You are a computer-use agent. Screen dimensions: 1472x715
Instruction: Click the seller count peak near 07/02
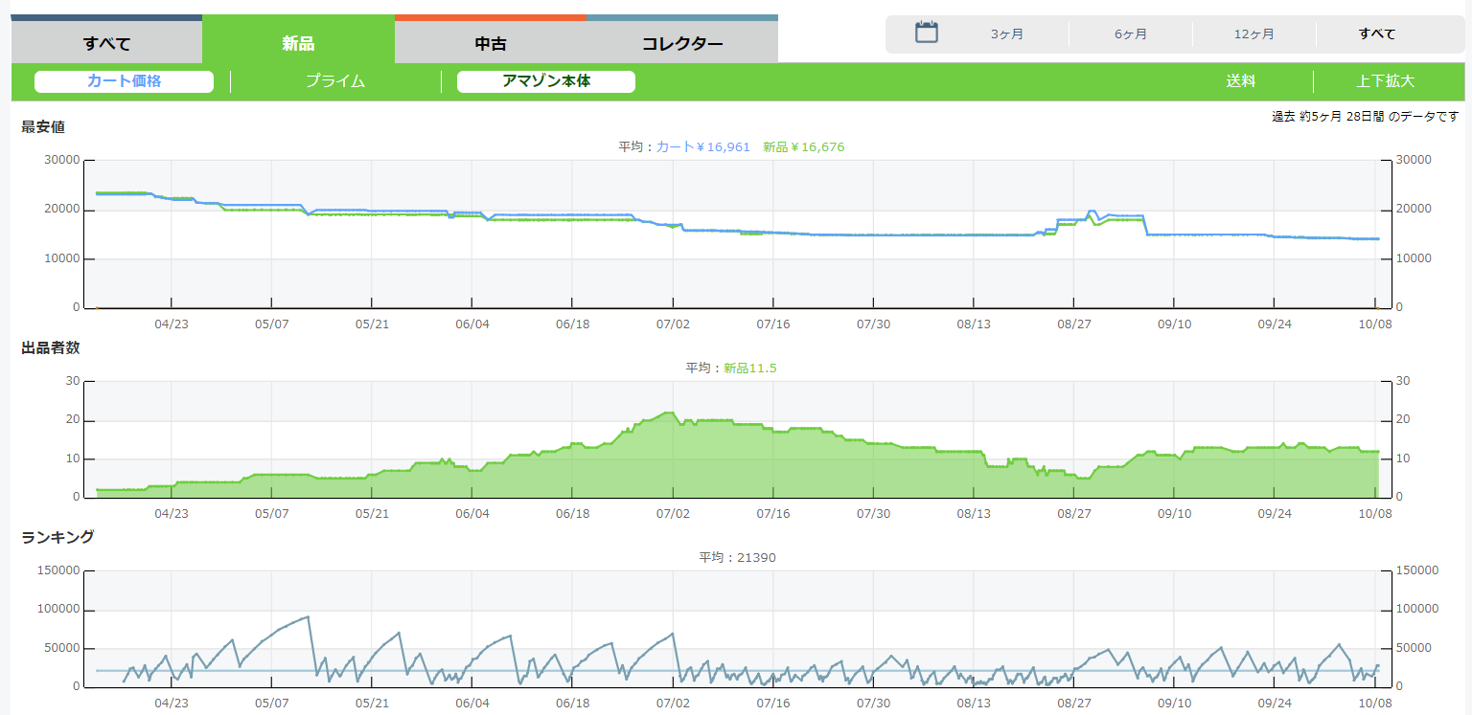(668, 413)
